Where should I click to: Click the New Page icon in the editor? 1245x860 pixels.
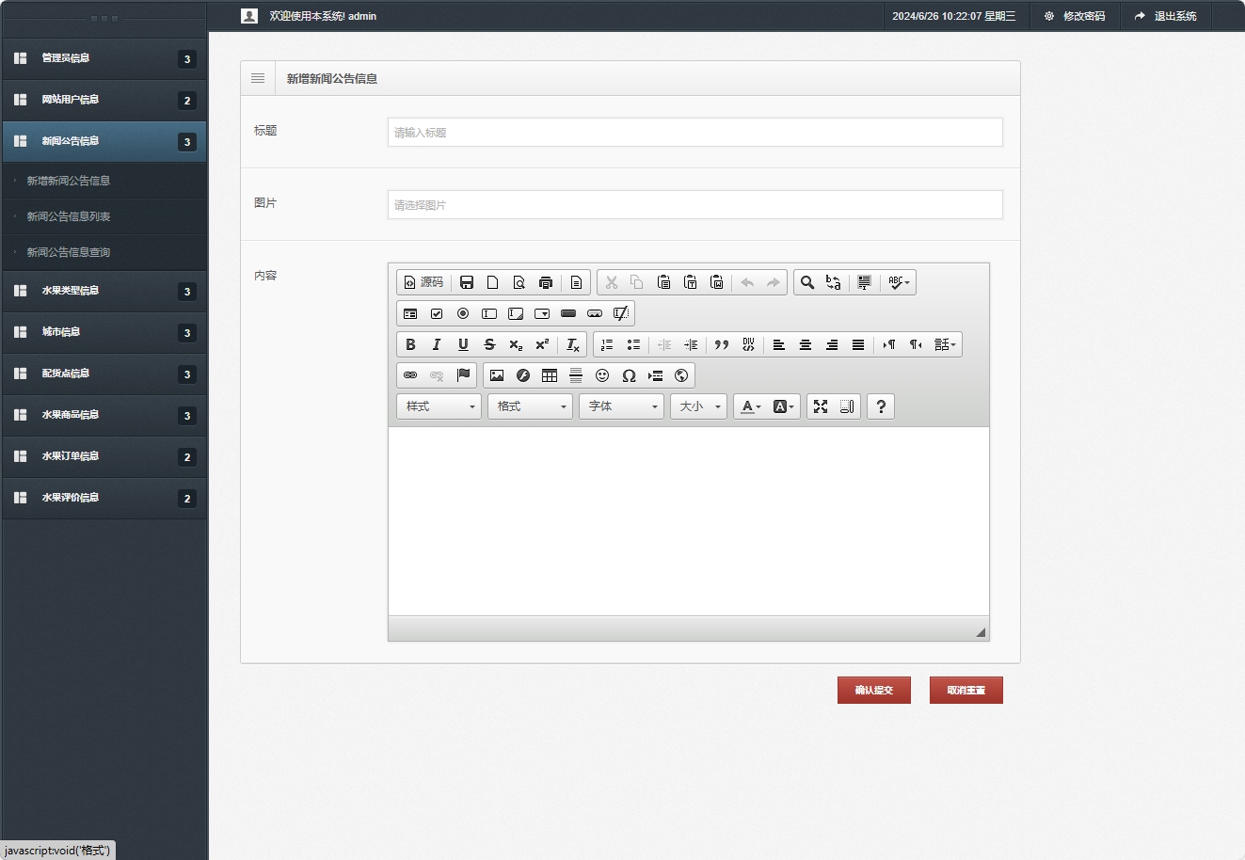[493, 282]
